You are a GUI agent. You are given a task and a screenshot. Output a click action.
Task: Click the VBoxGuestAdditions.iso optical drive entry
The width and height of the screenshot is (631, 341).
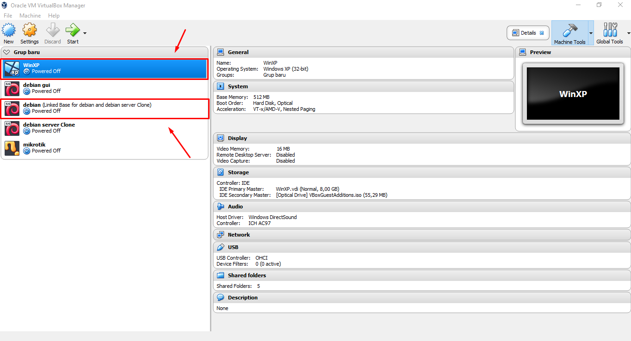332,195
